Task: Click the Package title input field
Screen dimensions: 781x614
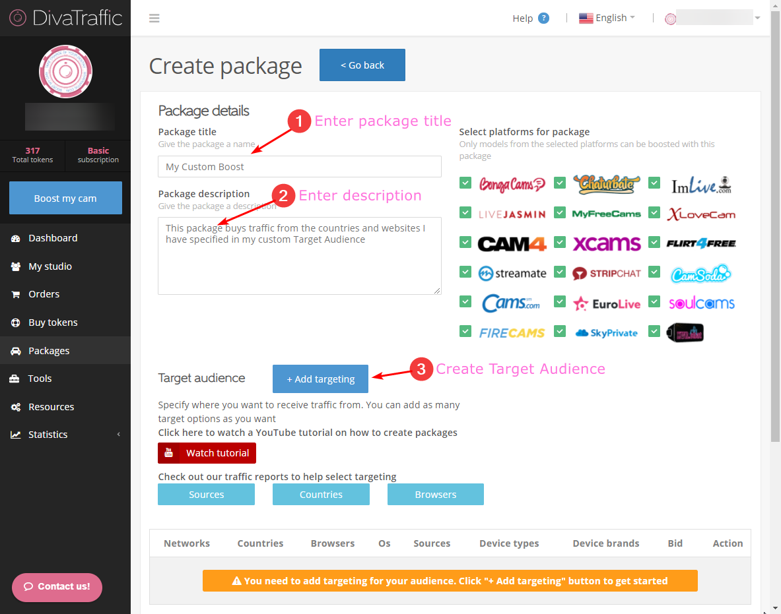Action: 299,167
